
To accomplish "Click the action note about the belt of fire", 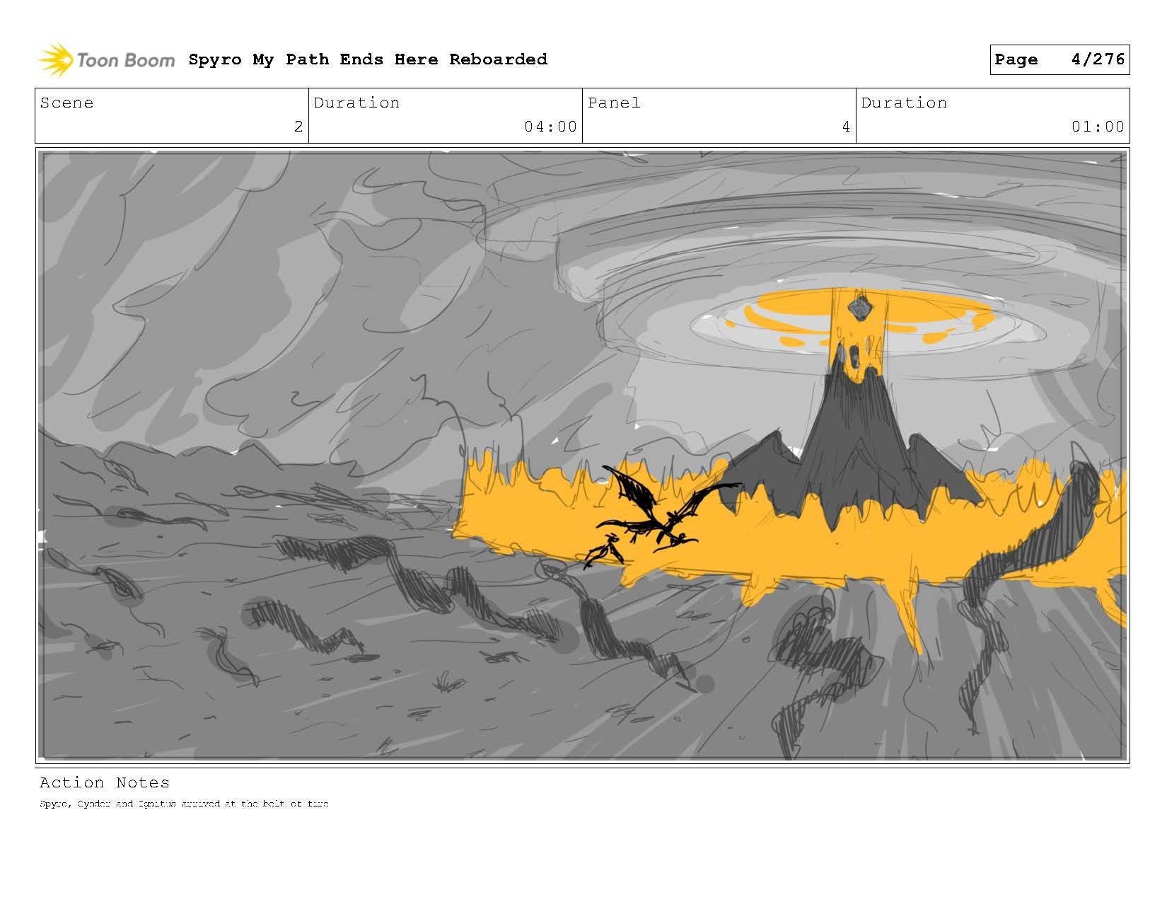I will coord(184,804).
